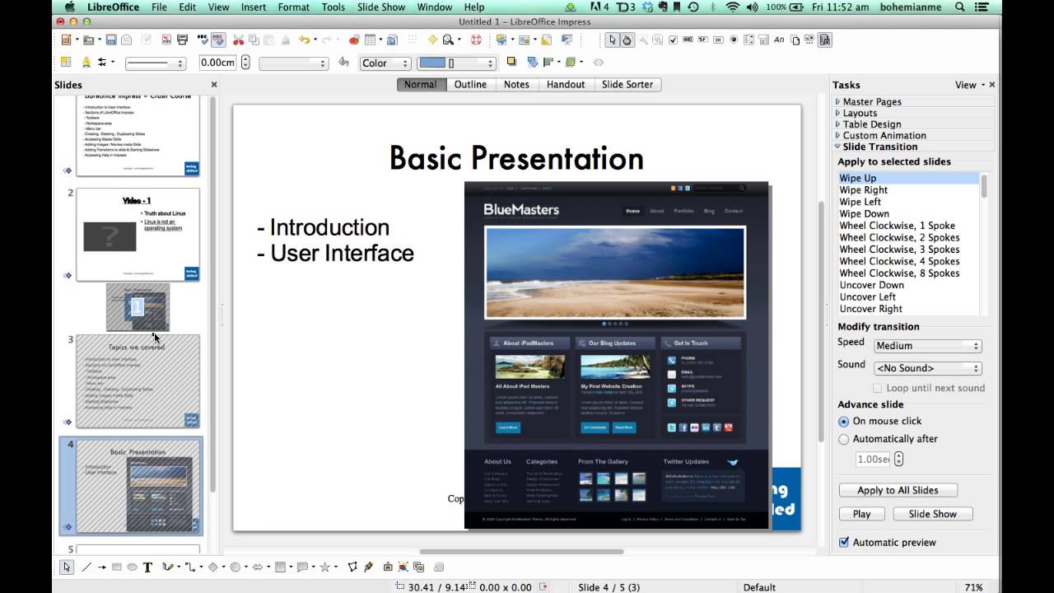1054x593 pixels.
Task: Expand Table Design section
Action: coord(870,124)
